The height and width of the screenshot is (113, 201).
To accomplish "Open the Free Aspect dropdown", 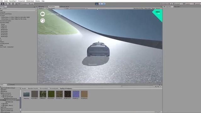I will [x=56, y=8].
